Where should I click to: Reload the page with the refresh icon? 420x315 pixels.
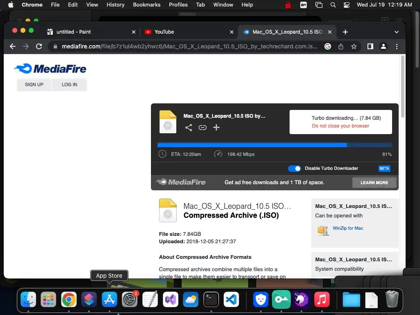pos(39,46)
